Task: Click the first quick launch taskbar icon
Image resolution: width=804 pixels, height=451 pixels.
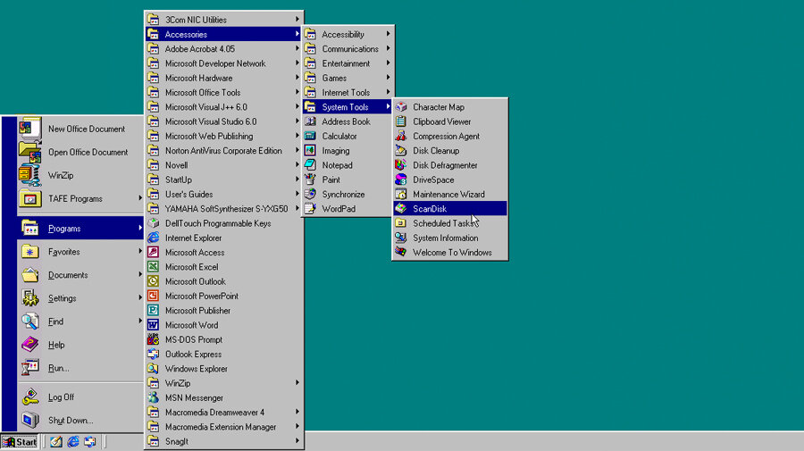Action: [x=56, y=442]
